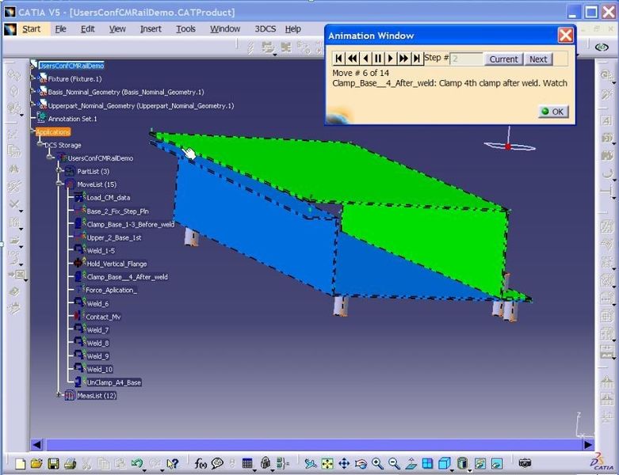Play the animation forward
Viewport: 619px width, 475px height.
pyautogui.click(x=391, y=59)
